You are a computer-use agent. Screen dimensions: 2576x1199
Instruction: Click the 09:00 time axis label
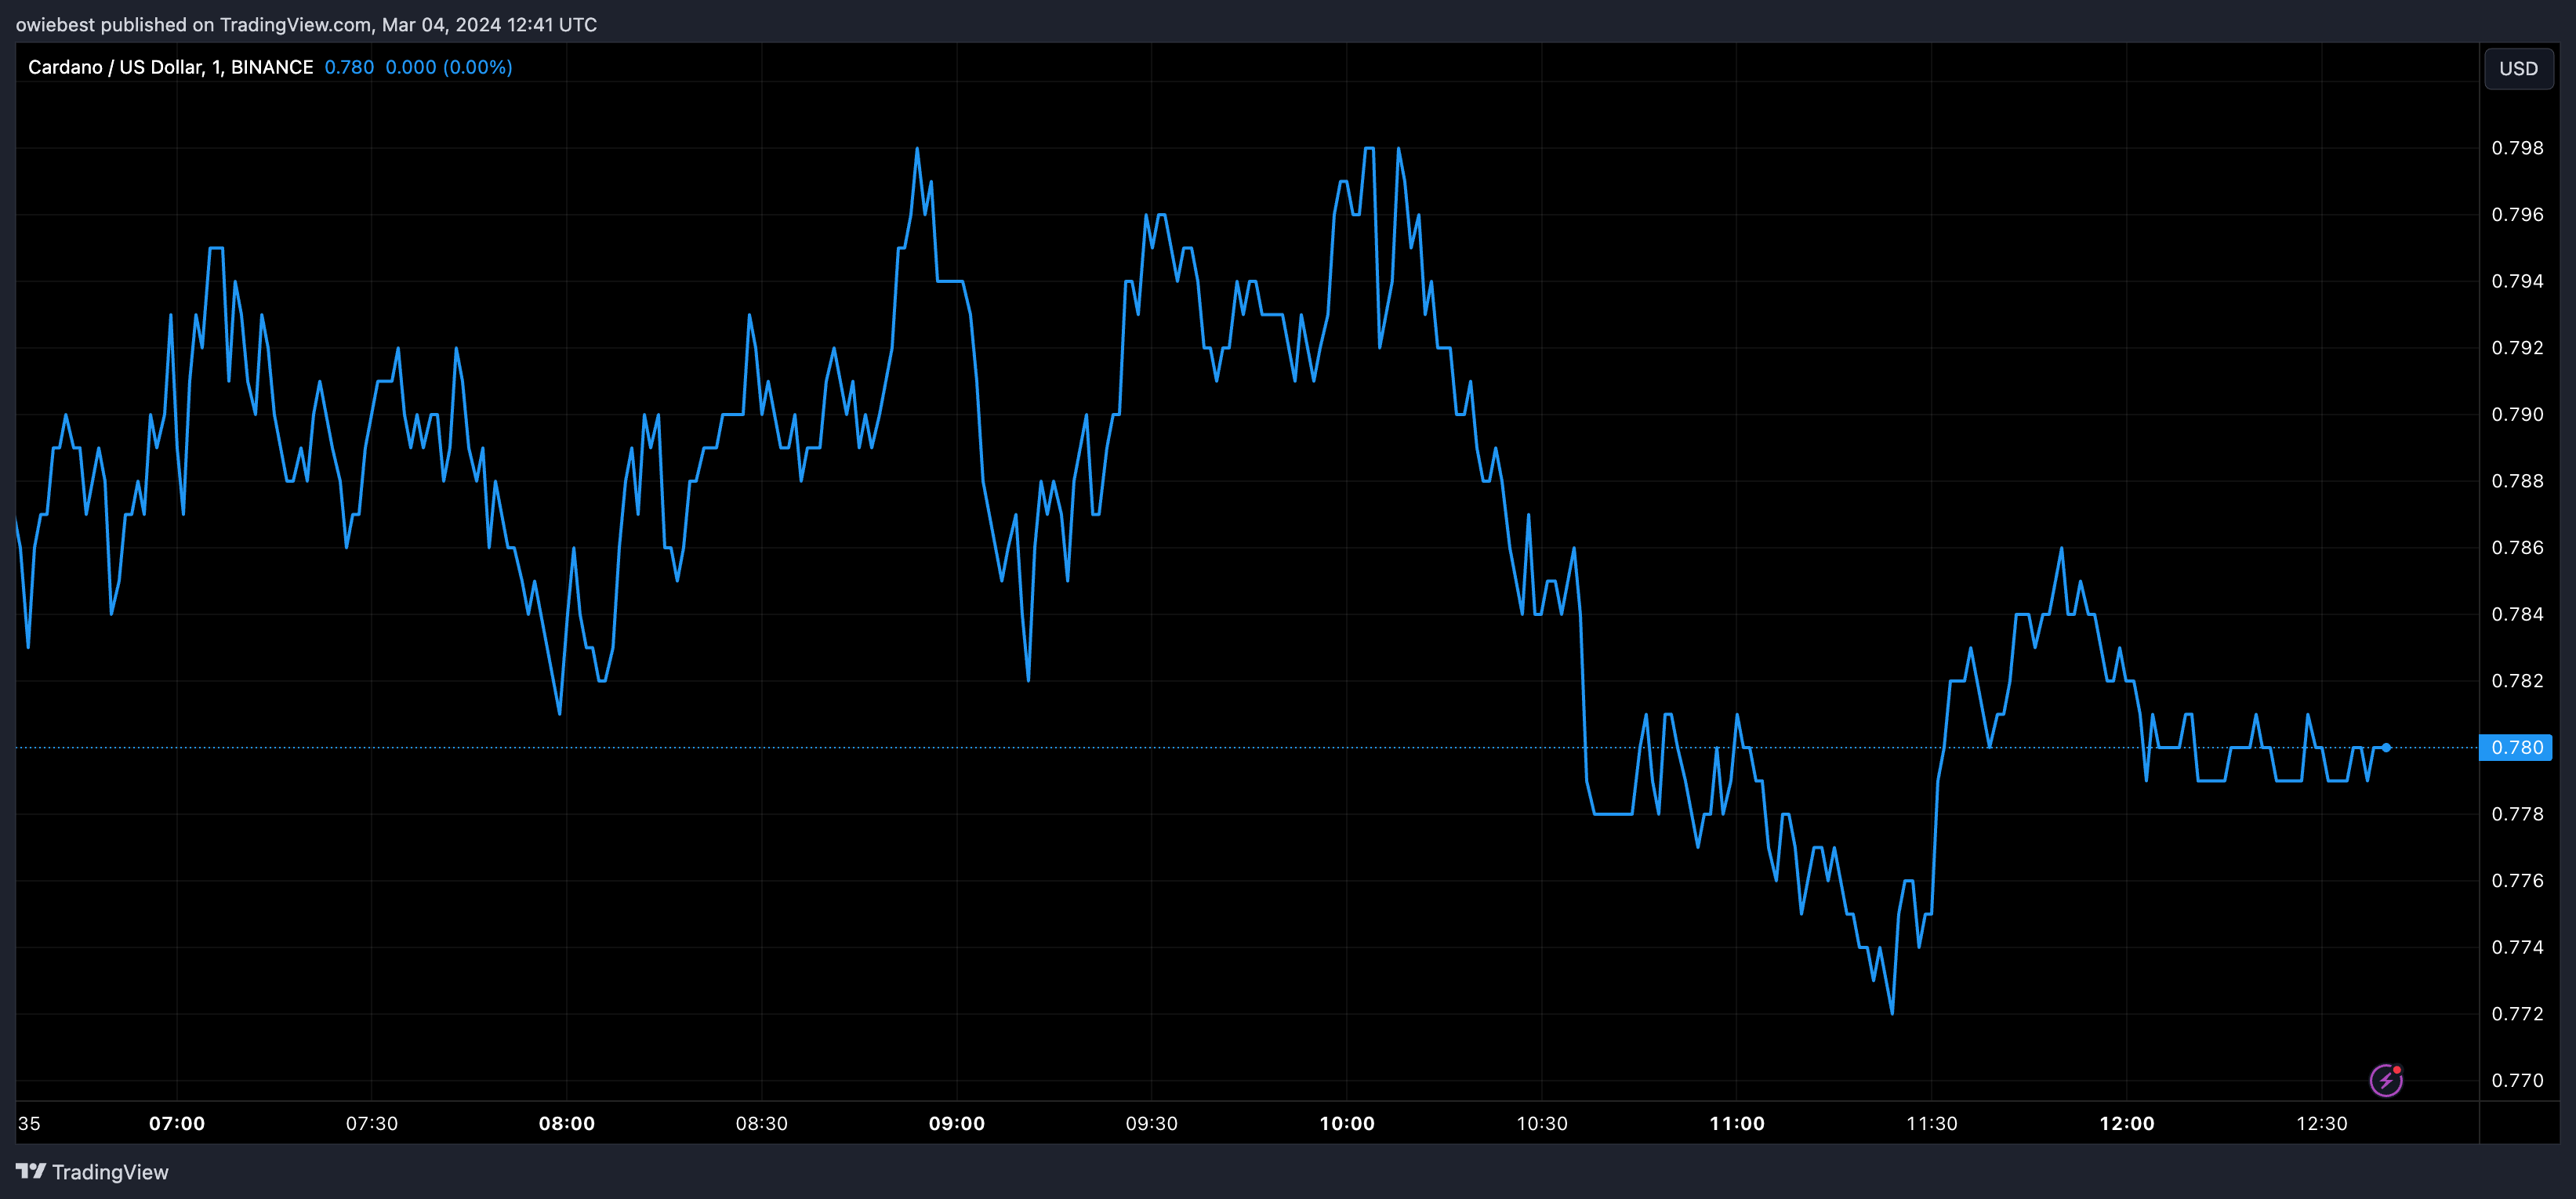click(957, 1123)
